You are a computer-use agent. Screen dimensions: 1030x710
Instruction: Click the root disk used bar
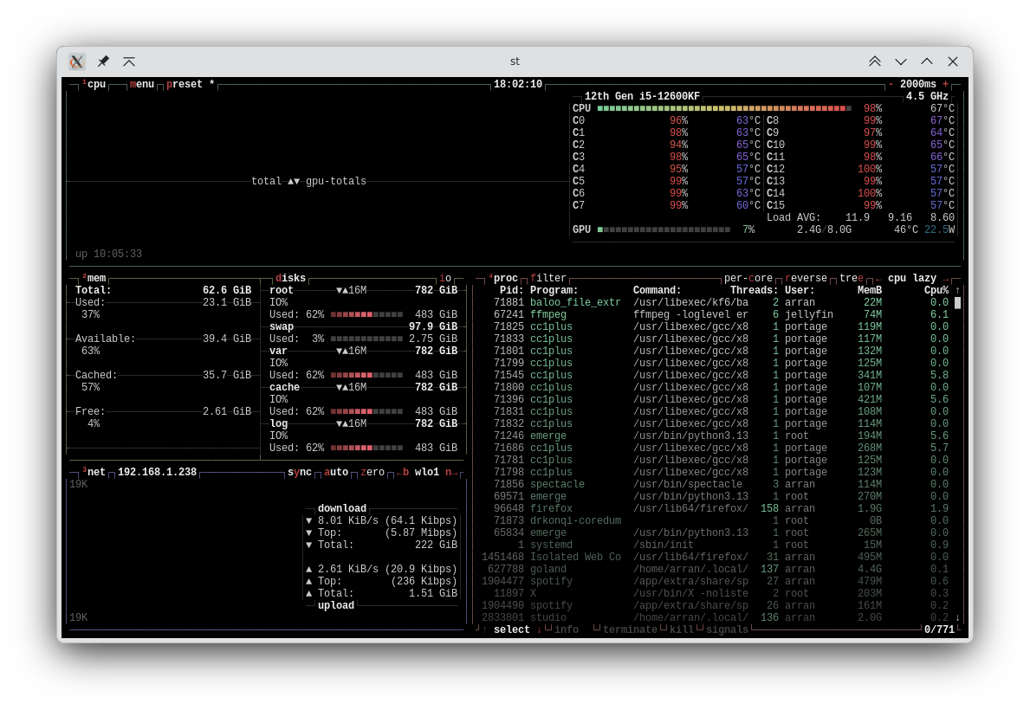tap(366, 314)
